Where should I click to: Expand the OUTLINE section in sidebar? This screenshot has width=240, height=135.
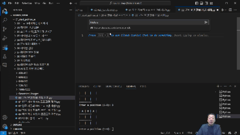click(17, 125)
